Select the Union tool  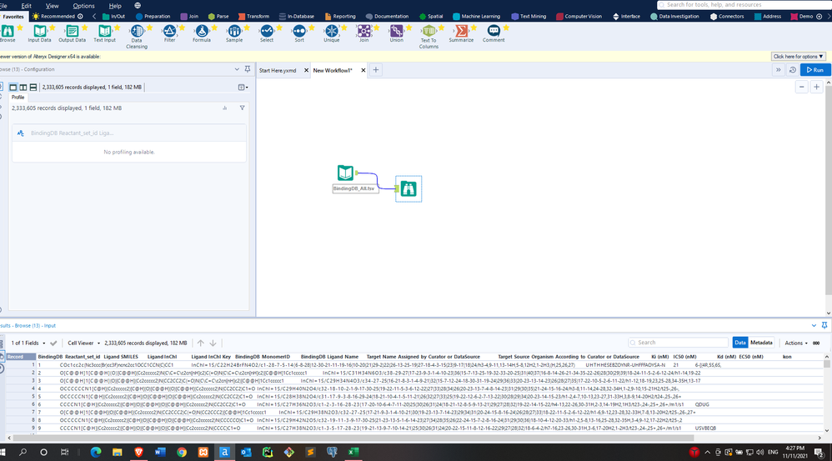(396, 32)
